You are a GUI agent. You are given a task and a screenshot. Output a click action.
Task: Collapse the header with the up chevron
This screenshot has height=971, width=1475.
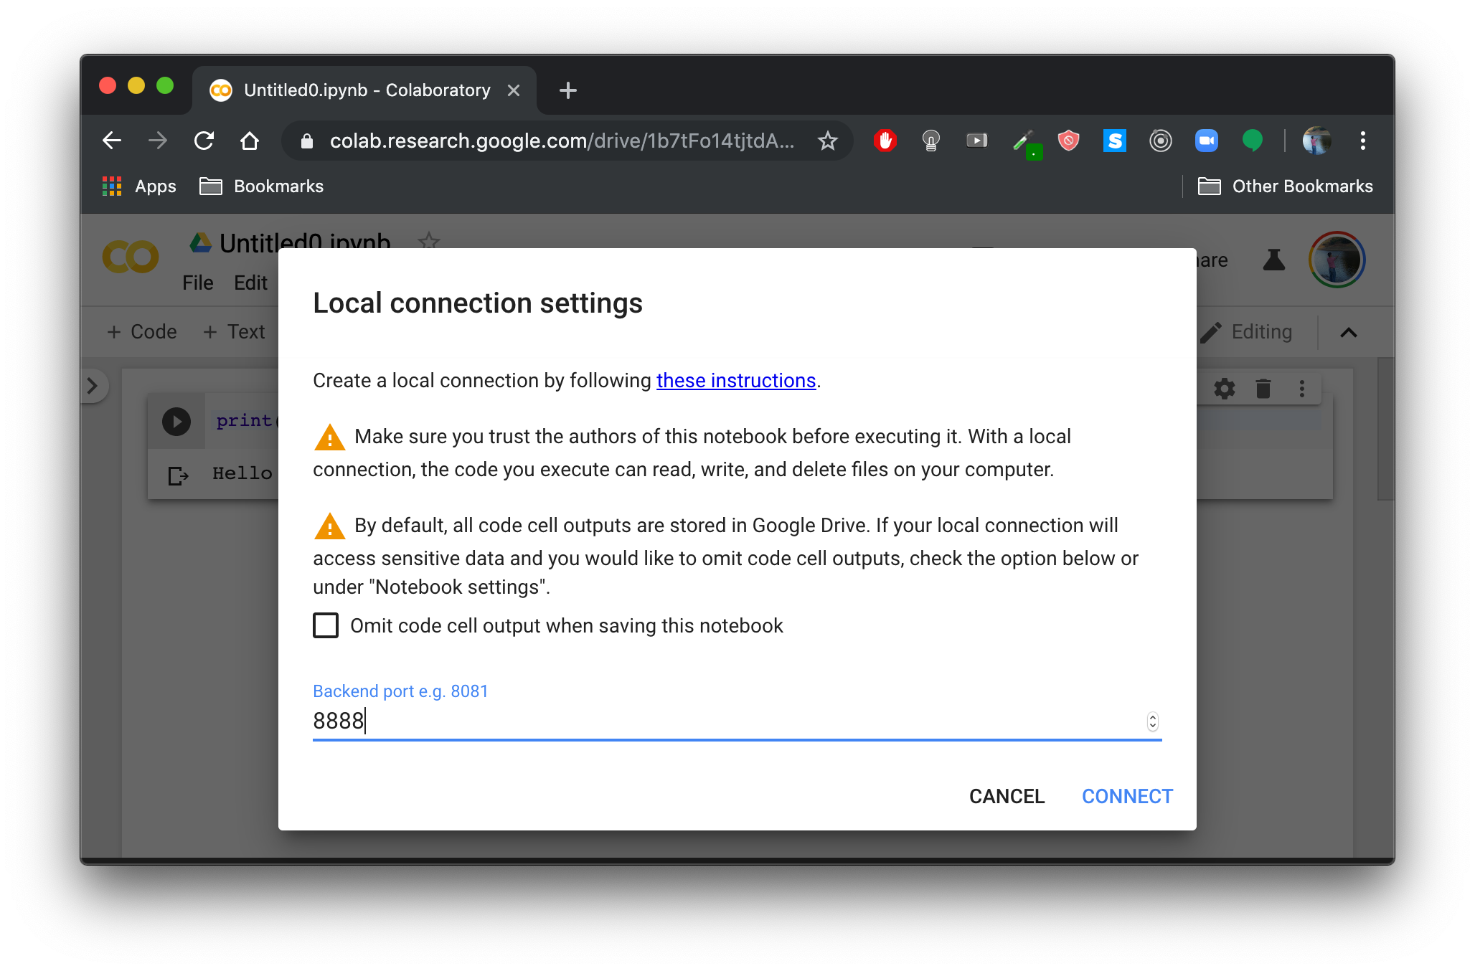(1348, 332)
